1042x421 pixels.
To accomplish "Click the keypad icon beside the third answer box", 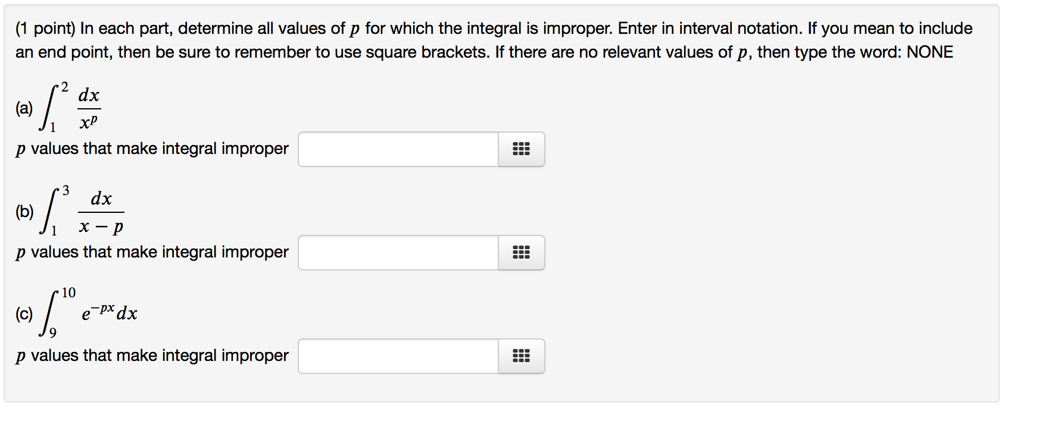I will pos(521,356).
